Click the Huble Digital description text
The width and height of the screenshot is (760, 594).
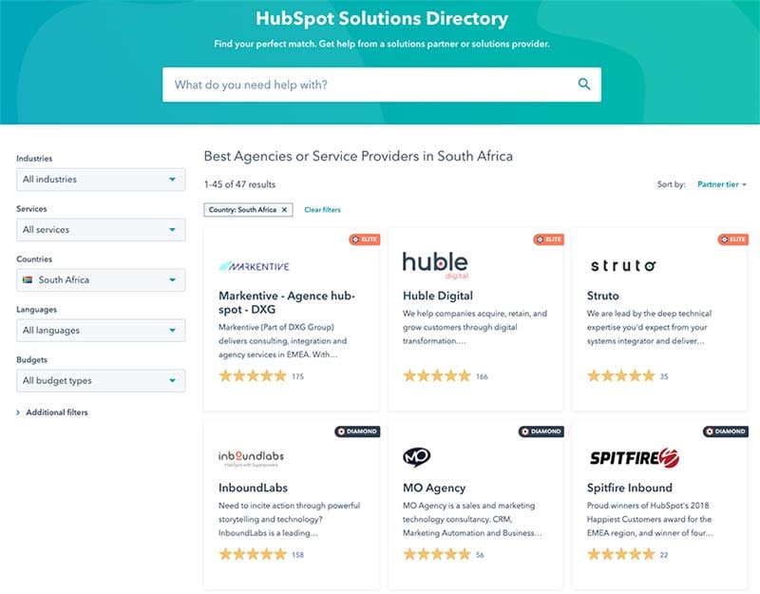[474, 327]
